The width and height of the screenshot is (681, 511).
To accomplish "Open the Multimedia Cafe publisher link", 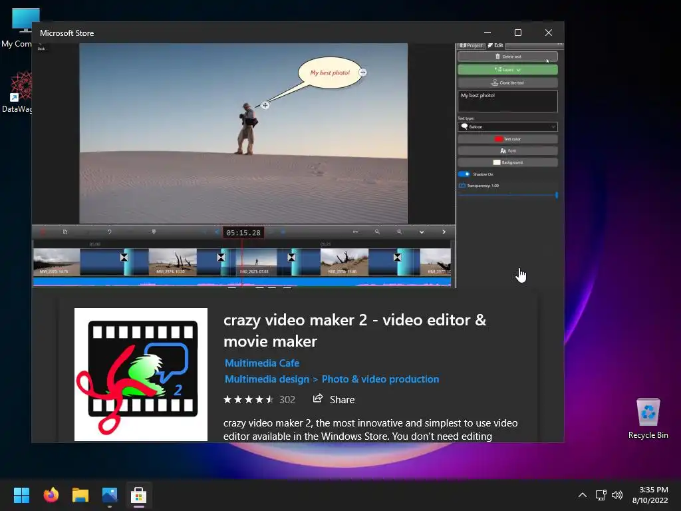I will click(262, 363).
